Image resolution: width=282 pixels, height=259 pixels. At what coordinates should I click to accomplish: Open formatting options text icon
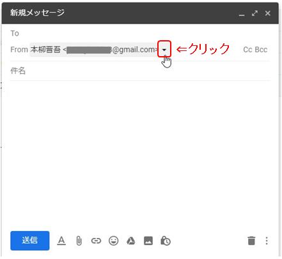coord(61,241)
